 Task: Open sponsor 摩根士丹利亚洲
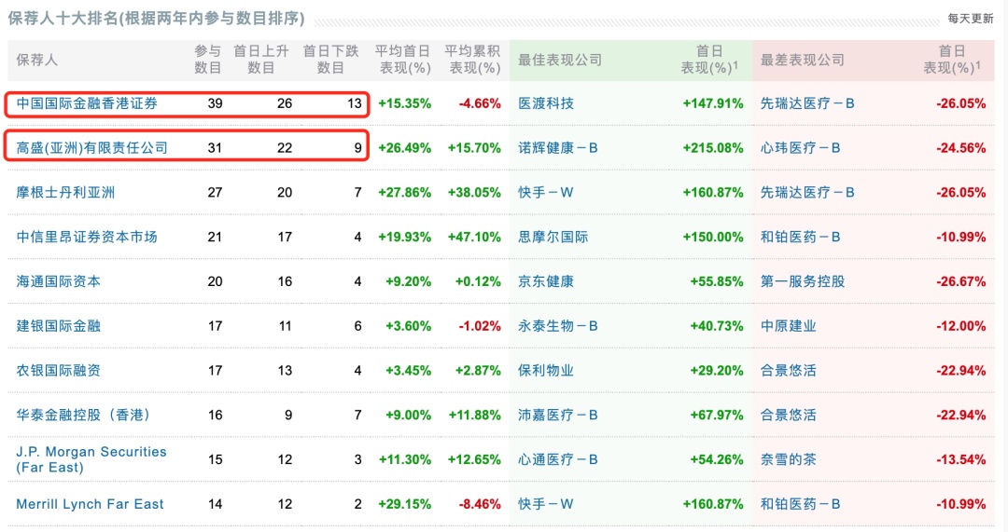tap(65, 193)
